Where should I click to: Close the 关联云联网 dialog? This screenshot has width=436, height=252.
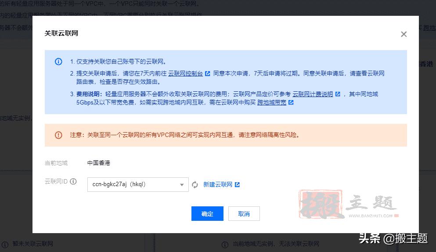(x=404, y=34)
